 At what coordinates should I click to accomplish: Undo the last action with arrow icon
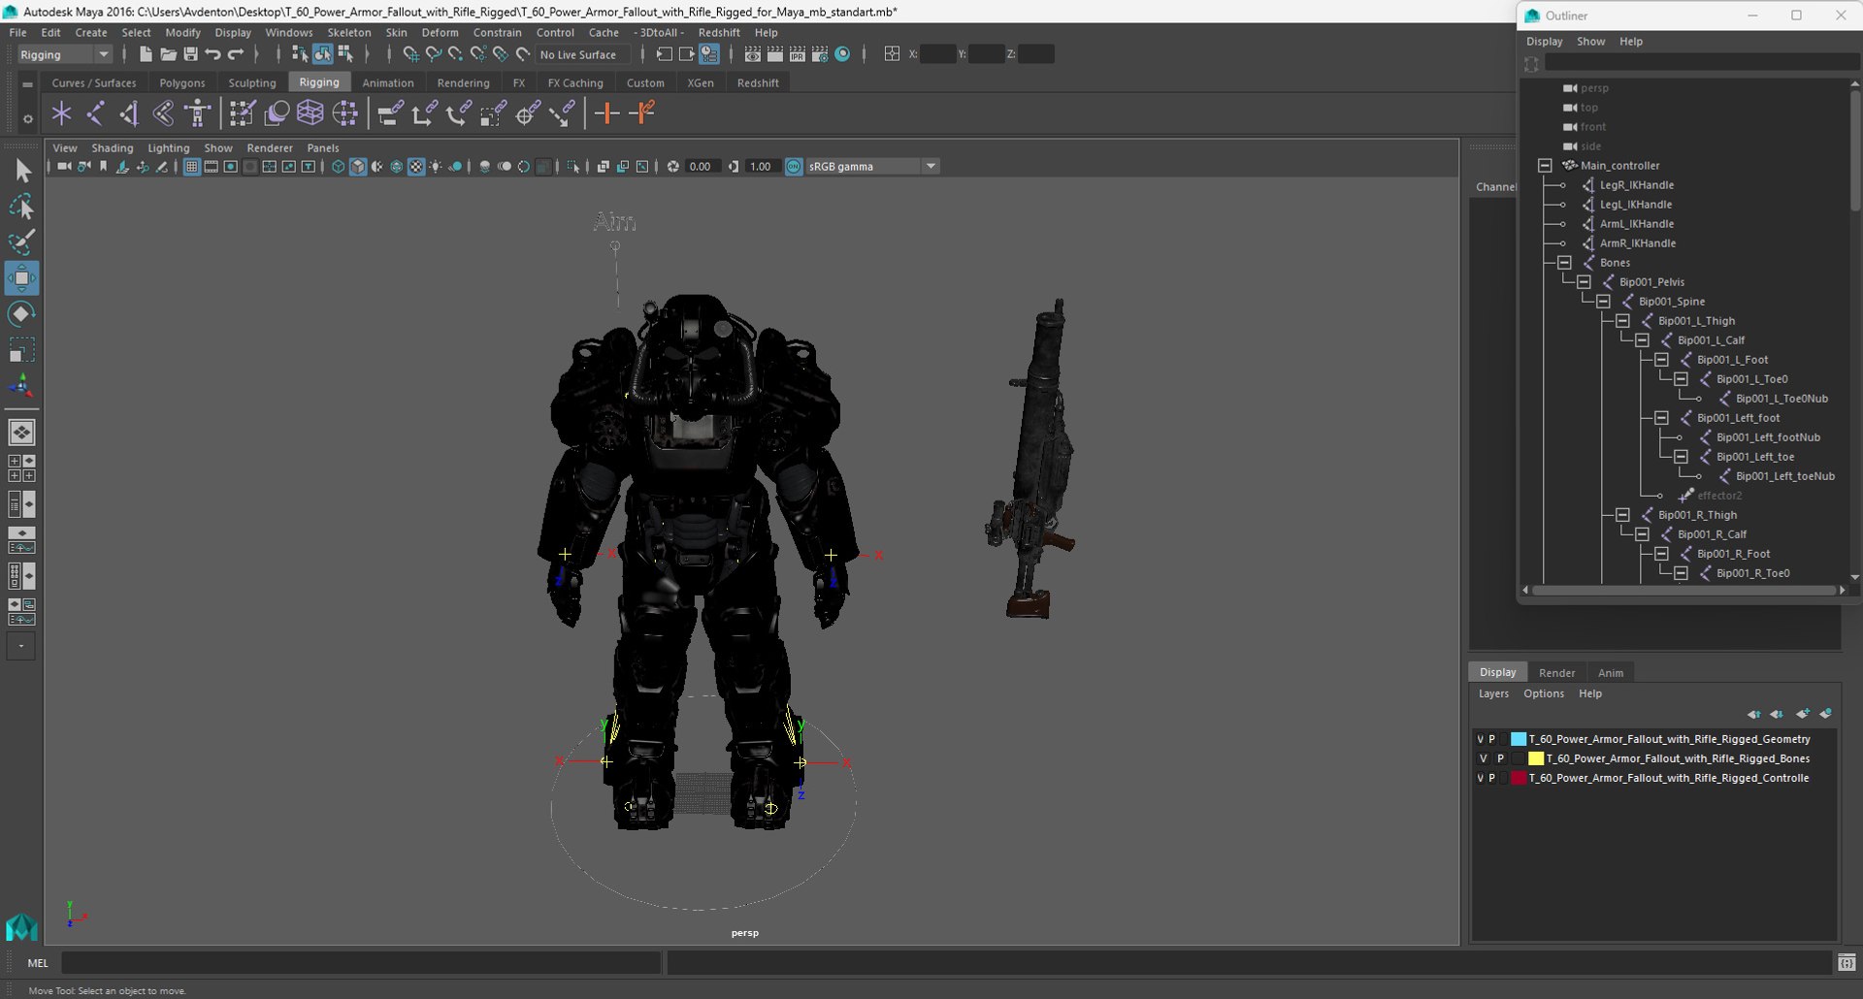coord(212,54)
